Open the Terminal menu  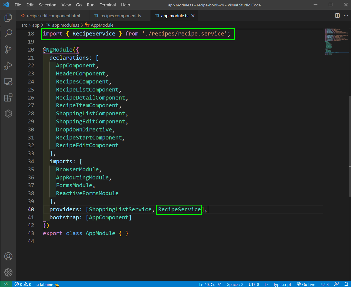[108, 5]
